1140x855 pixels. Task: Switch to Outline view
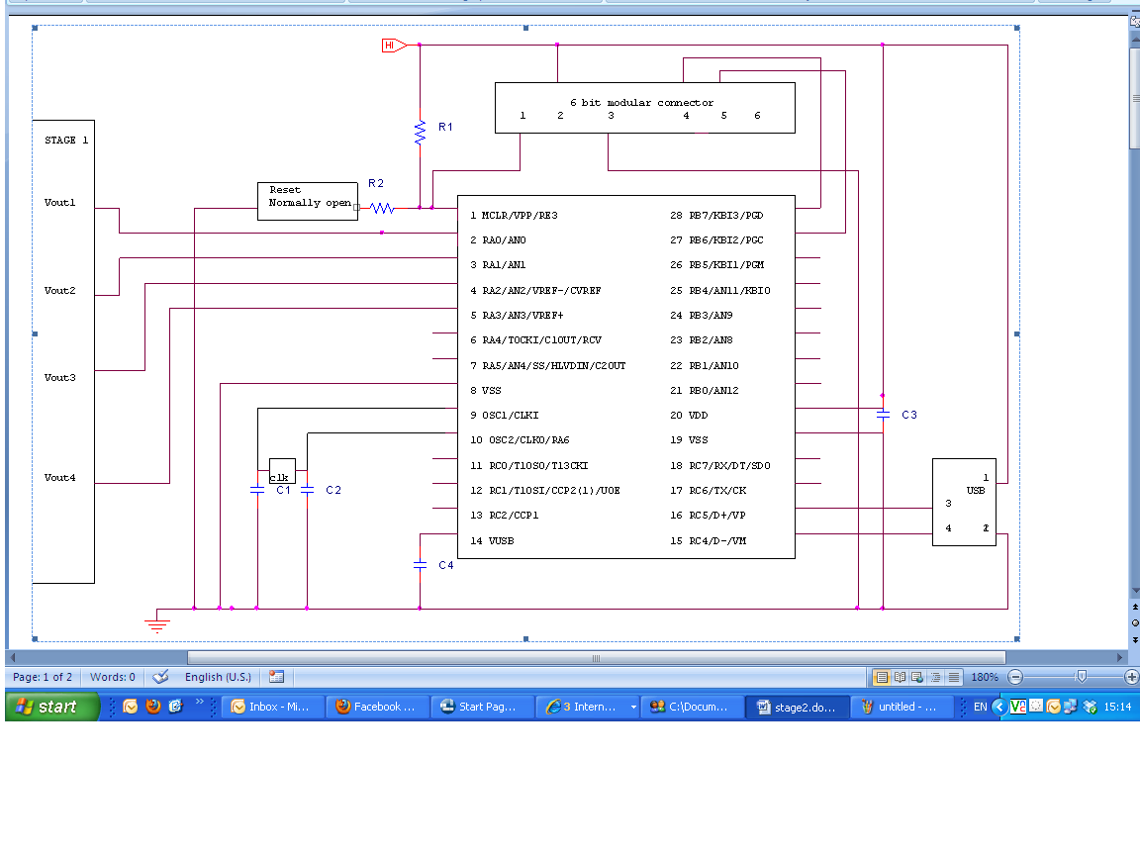click(936, 677)
